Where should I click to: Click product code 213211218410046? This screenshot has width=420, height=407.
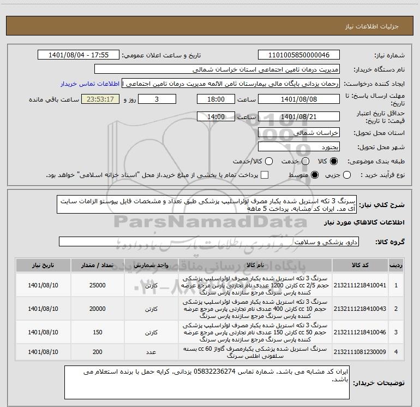coord(360,332)
